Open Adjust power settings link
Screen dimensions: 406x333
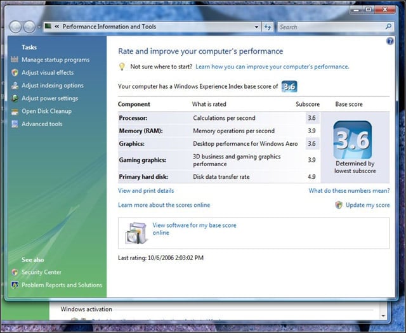pyautogui.click(x=49, y=98)
